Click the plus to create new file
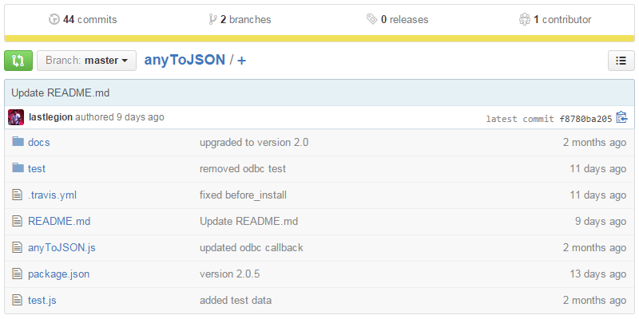639x319 pixels. pos(242,61)
